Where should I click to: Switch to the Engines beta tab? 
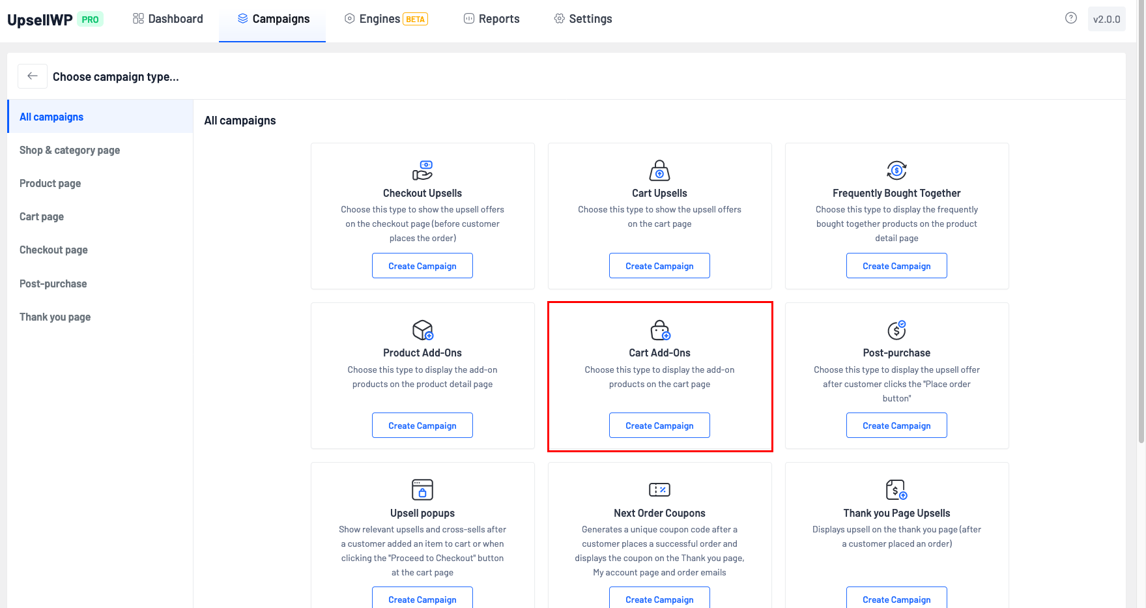click(x=386, y=19)
